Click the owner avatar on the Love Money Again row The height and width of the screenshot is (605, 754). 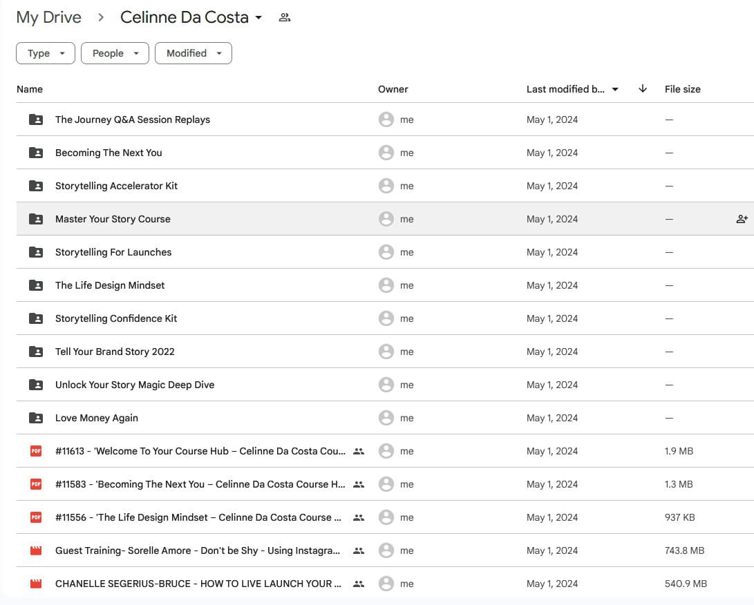coord(386,418)
